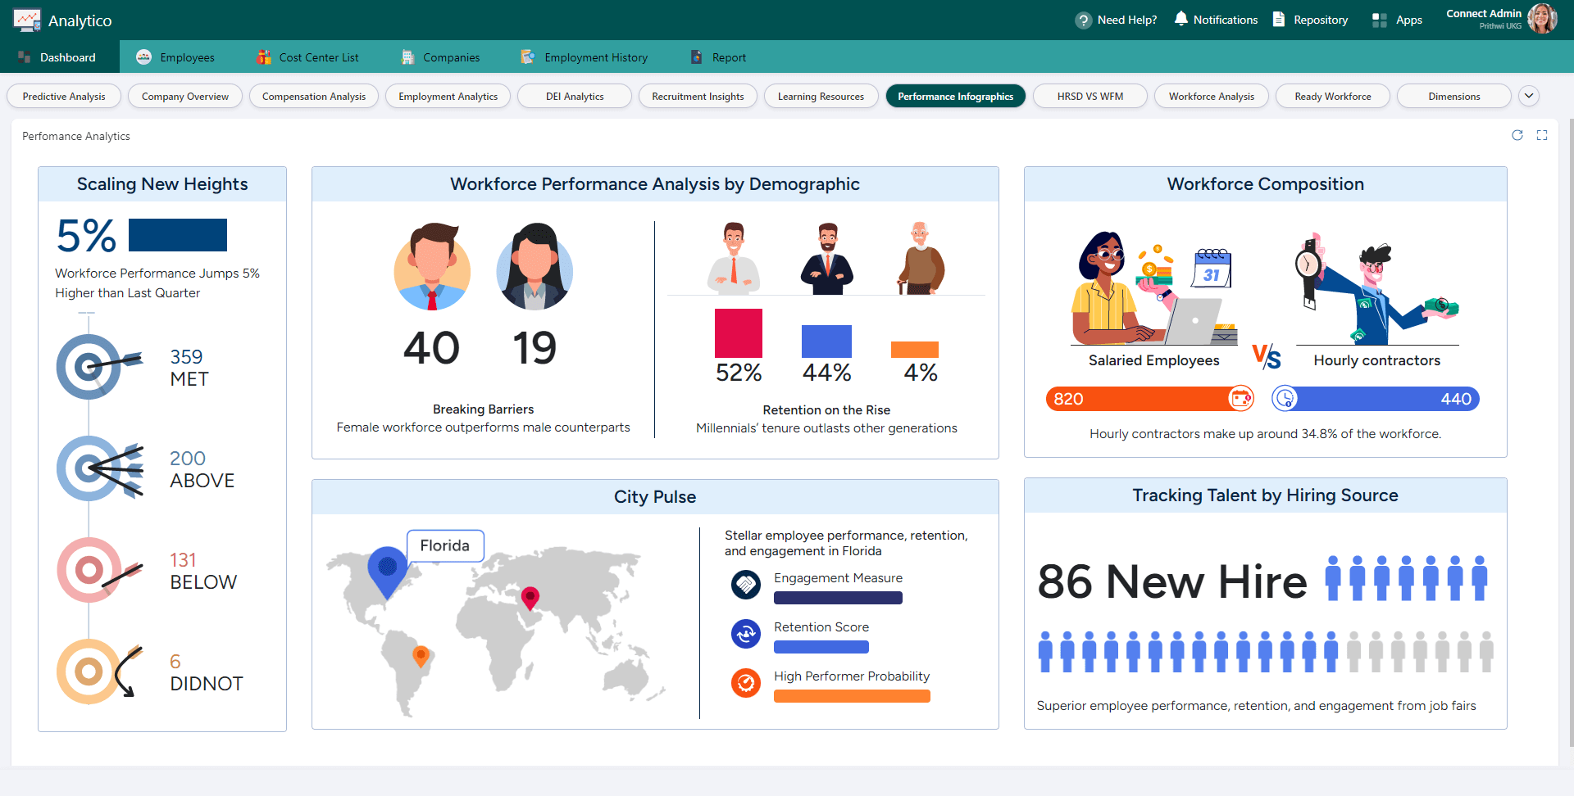Open the Dimensions dropdown

click(x=1454, y=96)
